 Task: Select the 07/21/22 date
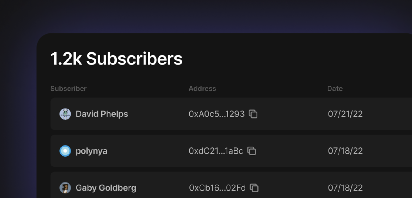[345, 114]
